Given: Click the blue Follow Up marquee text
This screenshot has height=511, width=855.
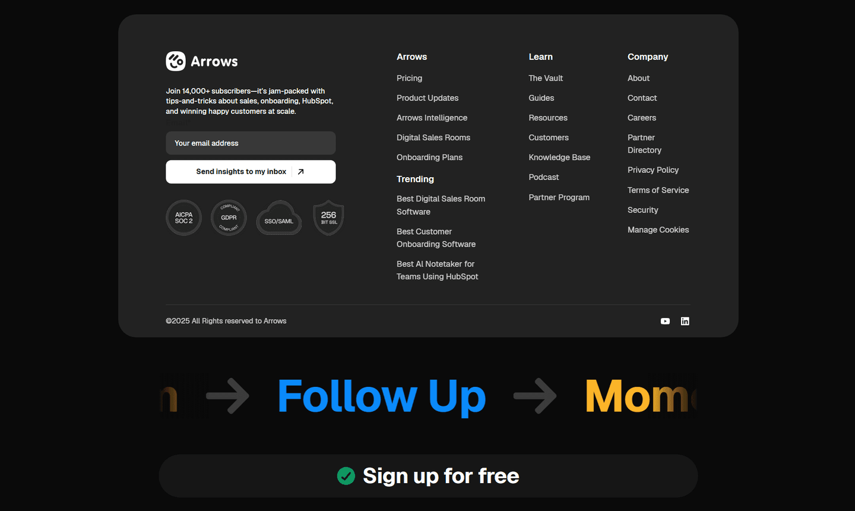Looking at the screenshot, I should [x=382, y=397].
